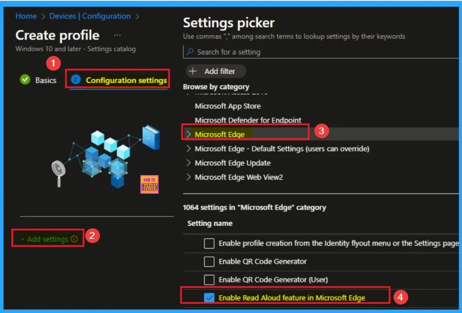Switch to the Basics step tab
This screenshot has height=313, width=462.
(x=46, y=80)
